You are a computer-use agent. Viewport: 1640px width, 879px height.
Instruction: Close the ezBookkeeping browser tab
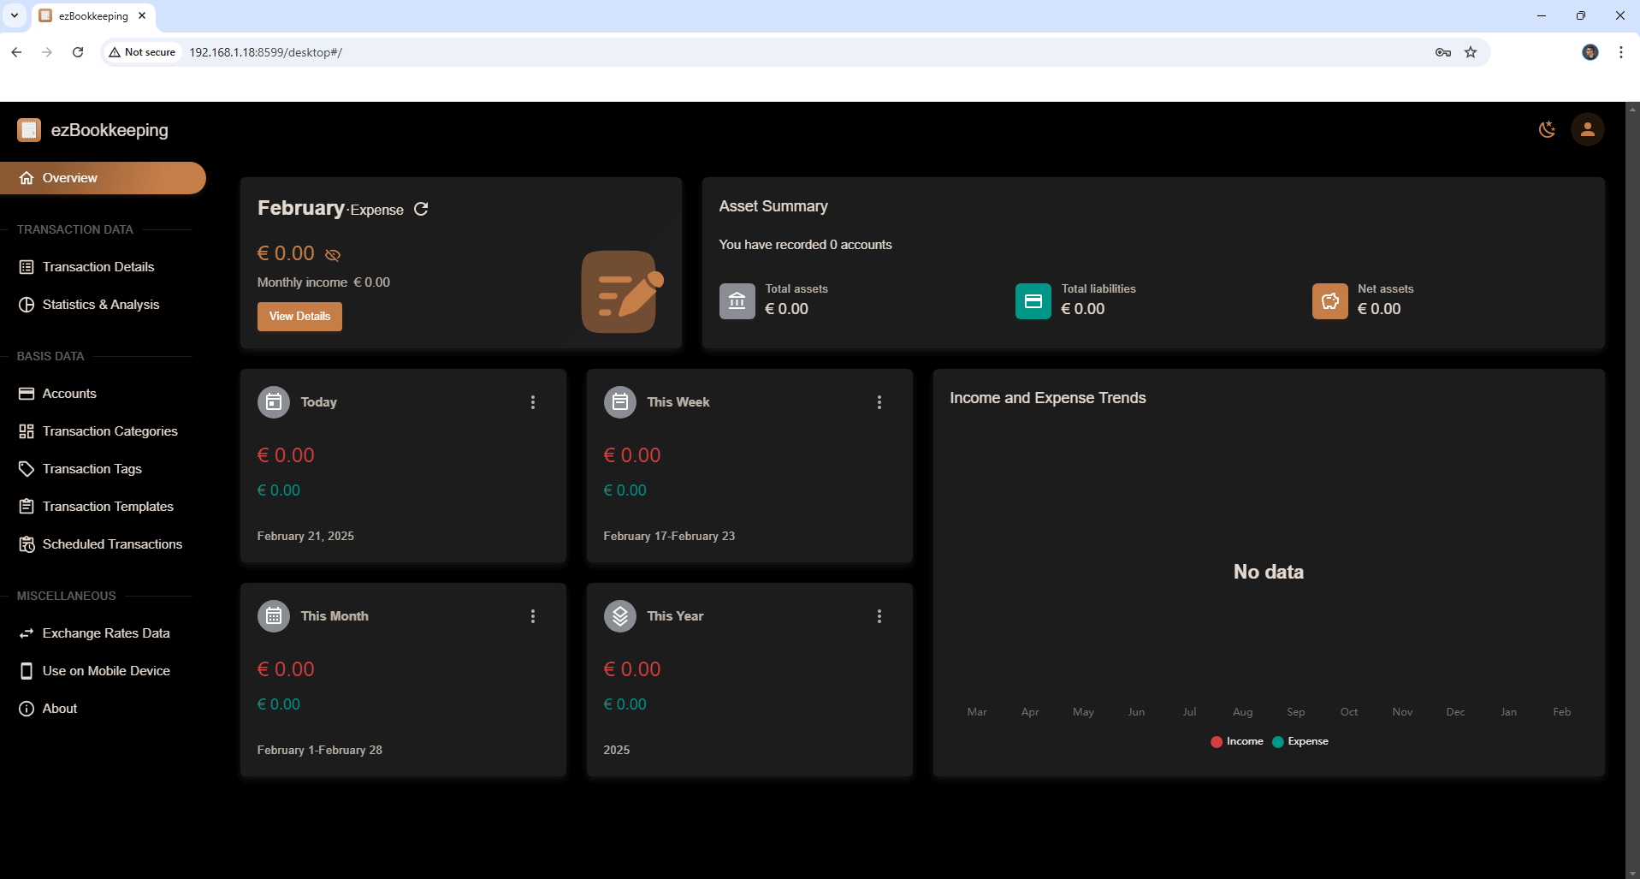[142, 15]
